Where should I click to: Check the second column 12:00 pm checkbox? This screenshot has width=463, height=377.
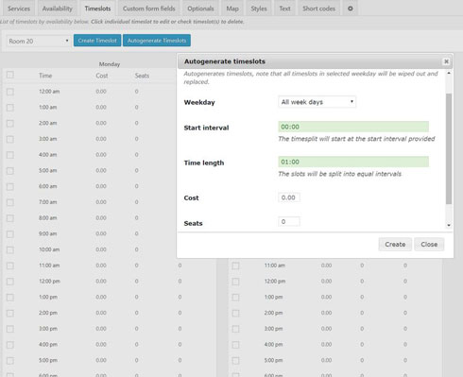click(235, 282)
